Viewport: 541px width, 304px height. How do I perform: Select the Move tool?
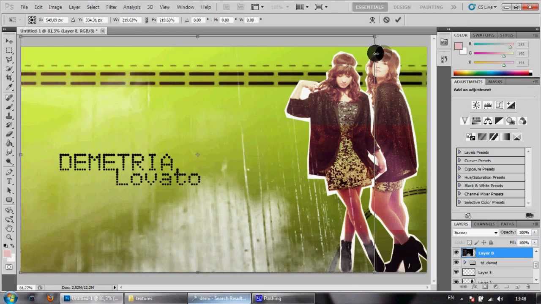pyautogui.click(x=9, y=41)
